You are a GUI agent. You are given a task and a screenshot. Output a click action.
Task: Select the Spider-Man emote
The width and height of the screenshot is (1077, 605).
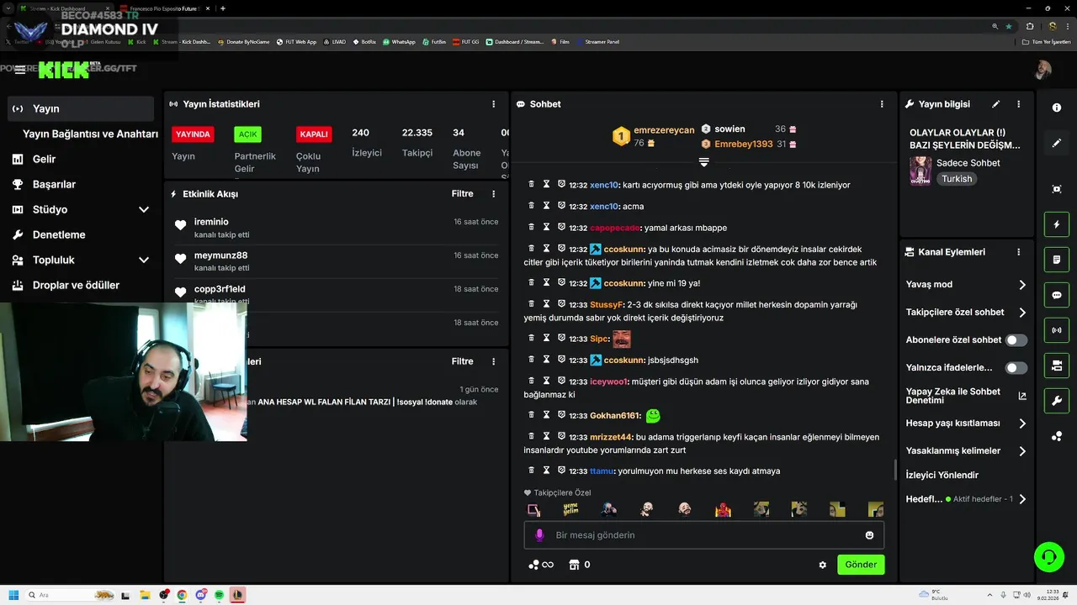(723, 509)
